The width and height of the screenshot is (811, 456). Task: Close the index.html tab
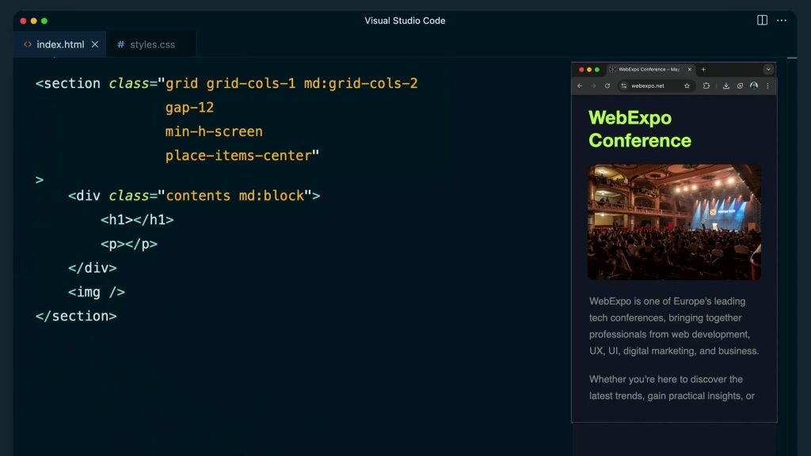click(95, 44)
